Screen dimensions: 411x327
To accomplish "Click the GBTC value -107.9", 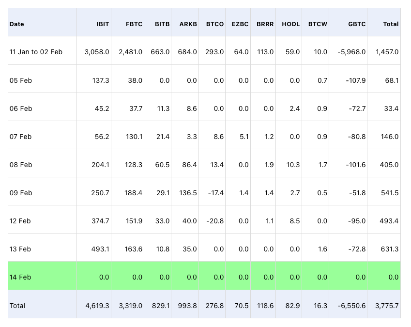I will click(x=356, y=80).
